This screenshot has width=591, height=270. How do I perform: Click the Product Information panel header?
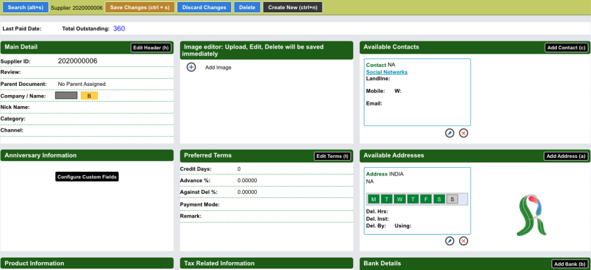(87, 263)
